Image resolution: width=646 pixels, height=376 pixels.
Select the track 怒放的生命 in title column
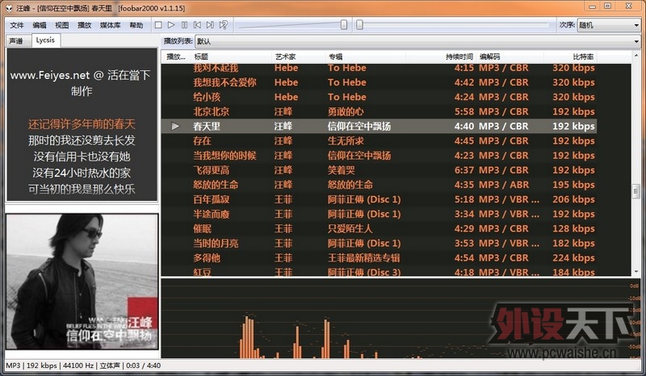[216, 185]
